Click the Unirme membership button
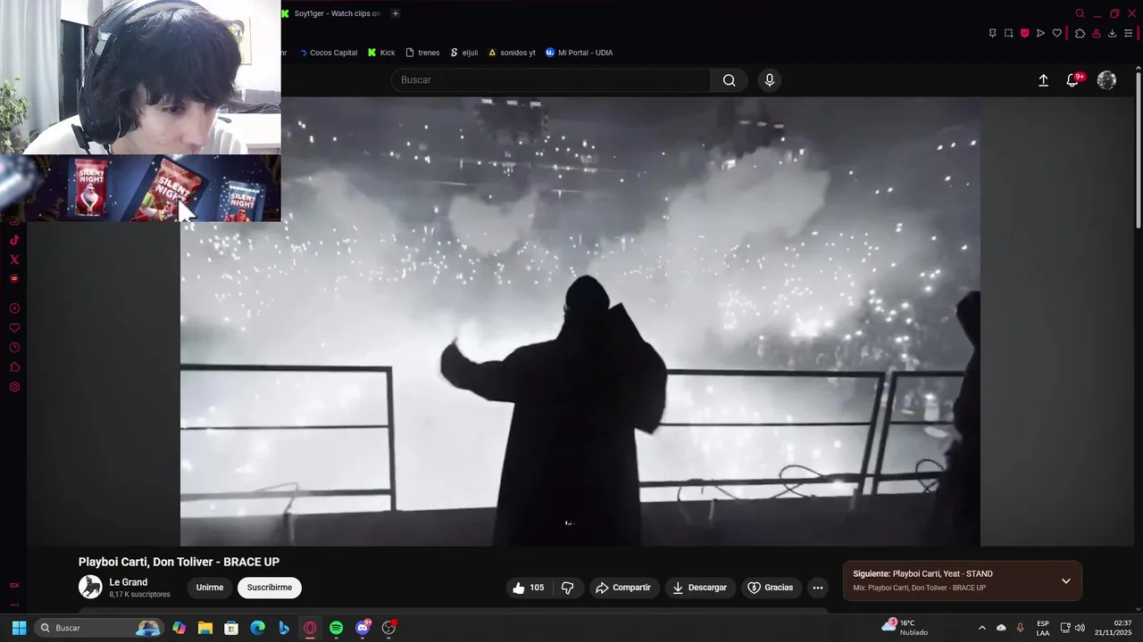Screen dimensions: 1143x642 (x=210, y=588)
